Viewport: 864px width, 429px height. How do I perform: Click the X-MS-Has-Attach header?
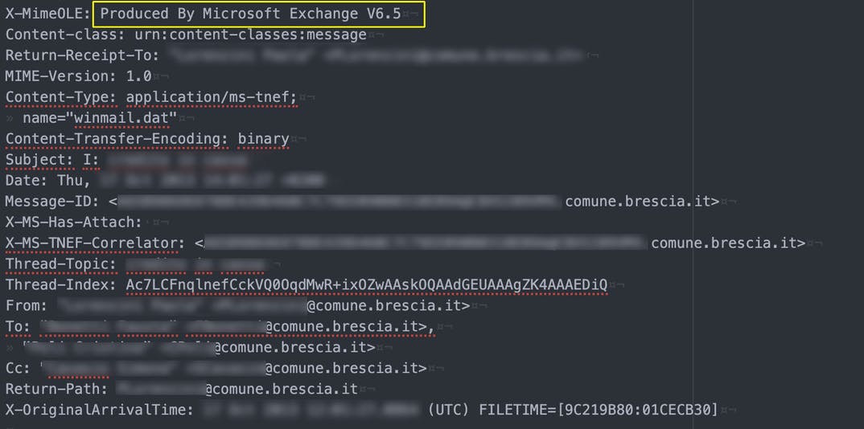pyautogui.click(x=74, y=223)
